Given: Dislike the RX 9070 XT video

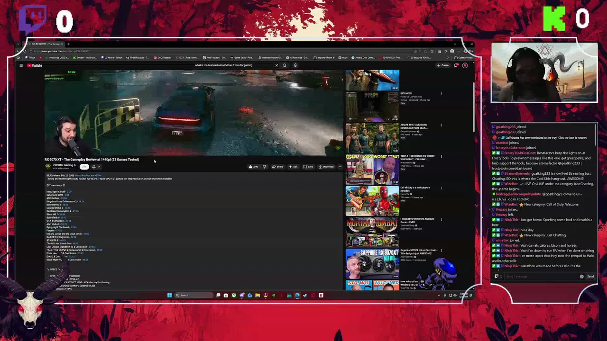Looking at the screenshot, I should [x=265, y=167].
